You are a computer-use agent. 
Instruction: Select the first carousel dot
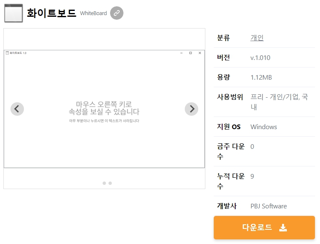(x=104, y=183)
